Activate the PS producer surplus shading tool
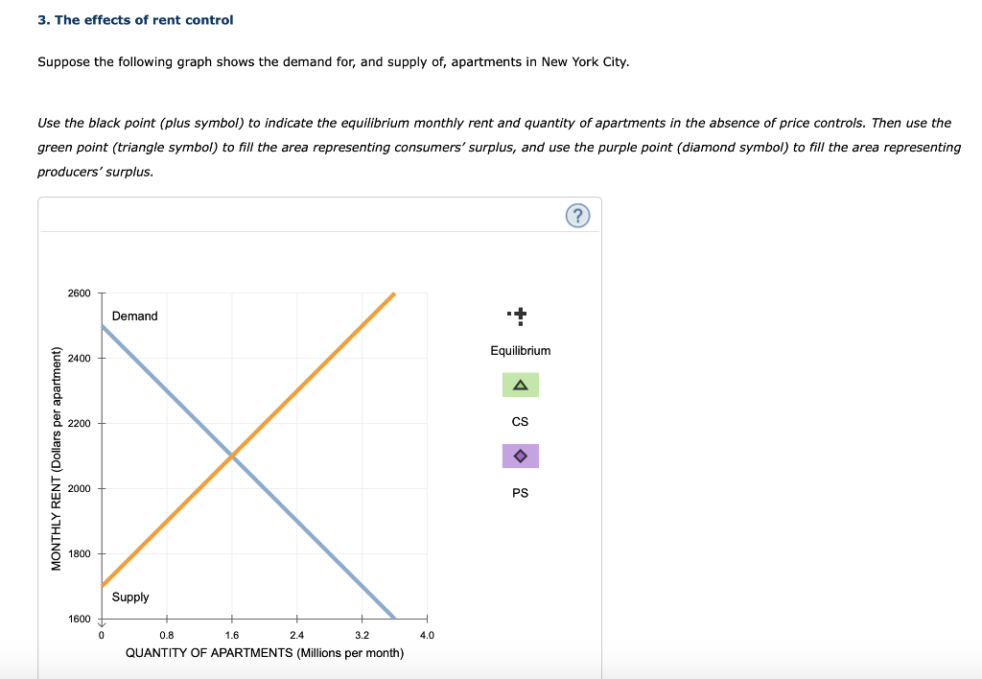Image resolution: width=982 pixels, height=679 pixels. coord(520,456)
